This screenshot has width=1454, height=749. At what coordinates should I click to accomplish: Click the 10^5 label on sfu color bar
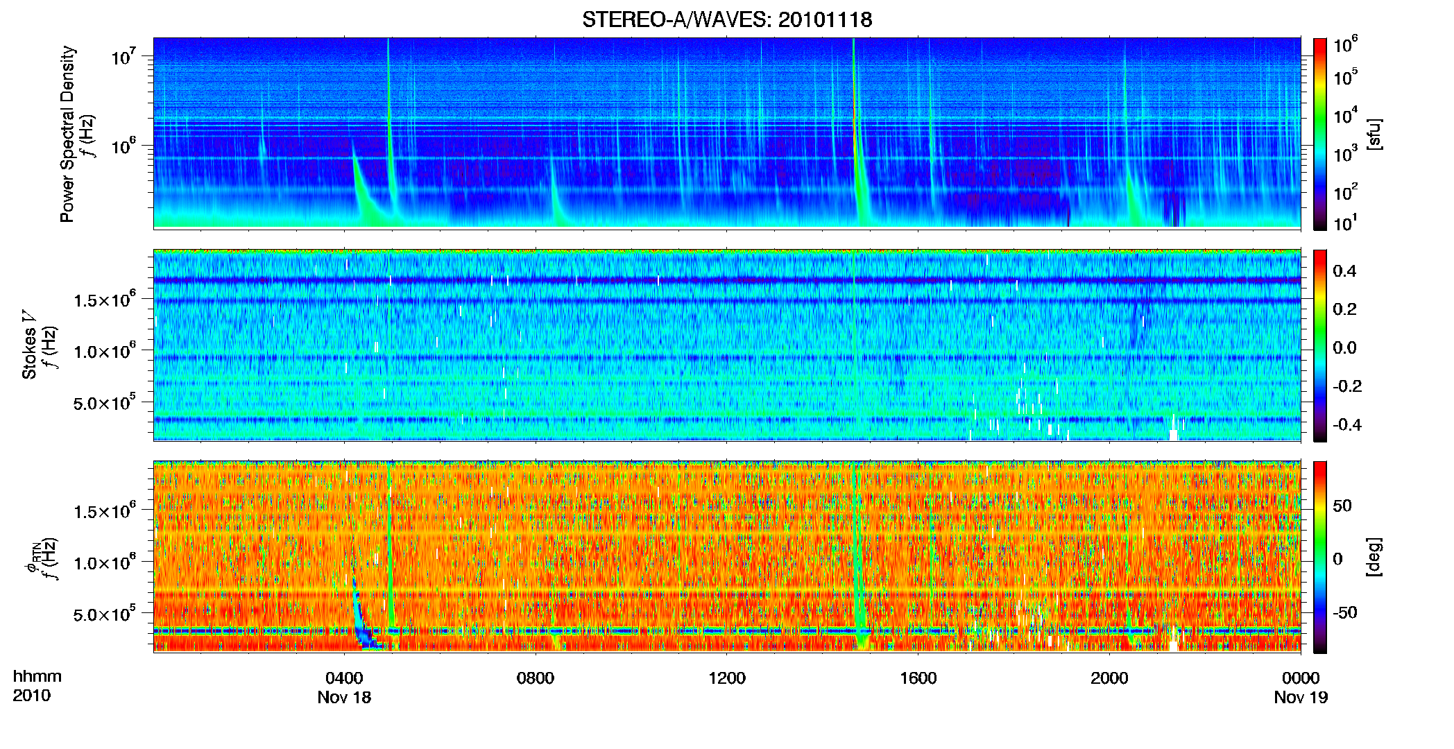coord(1346,76)
